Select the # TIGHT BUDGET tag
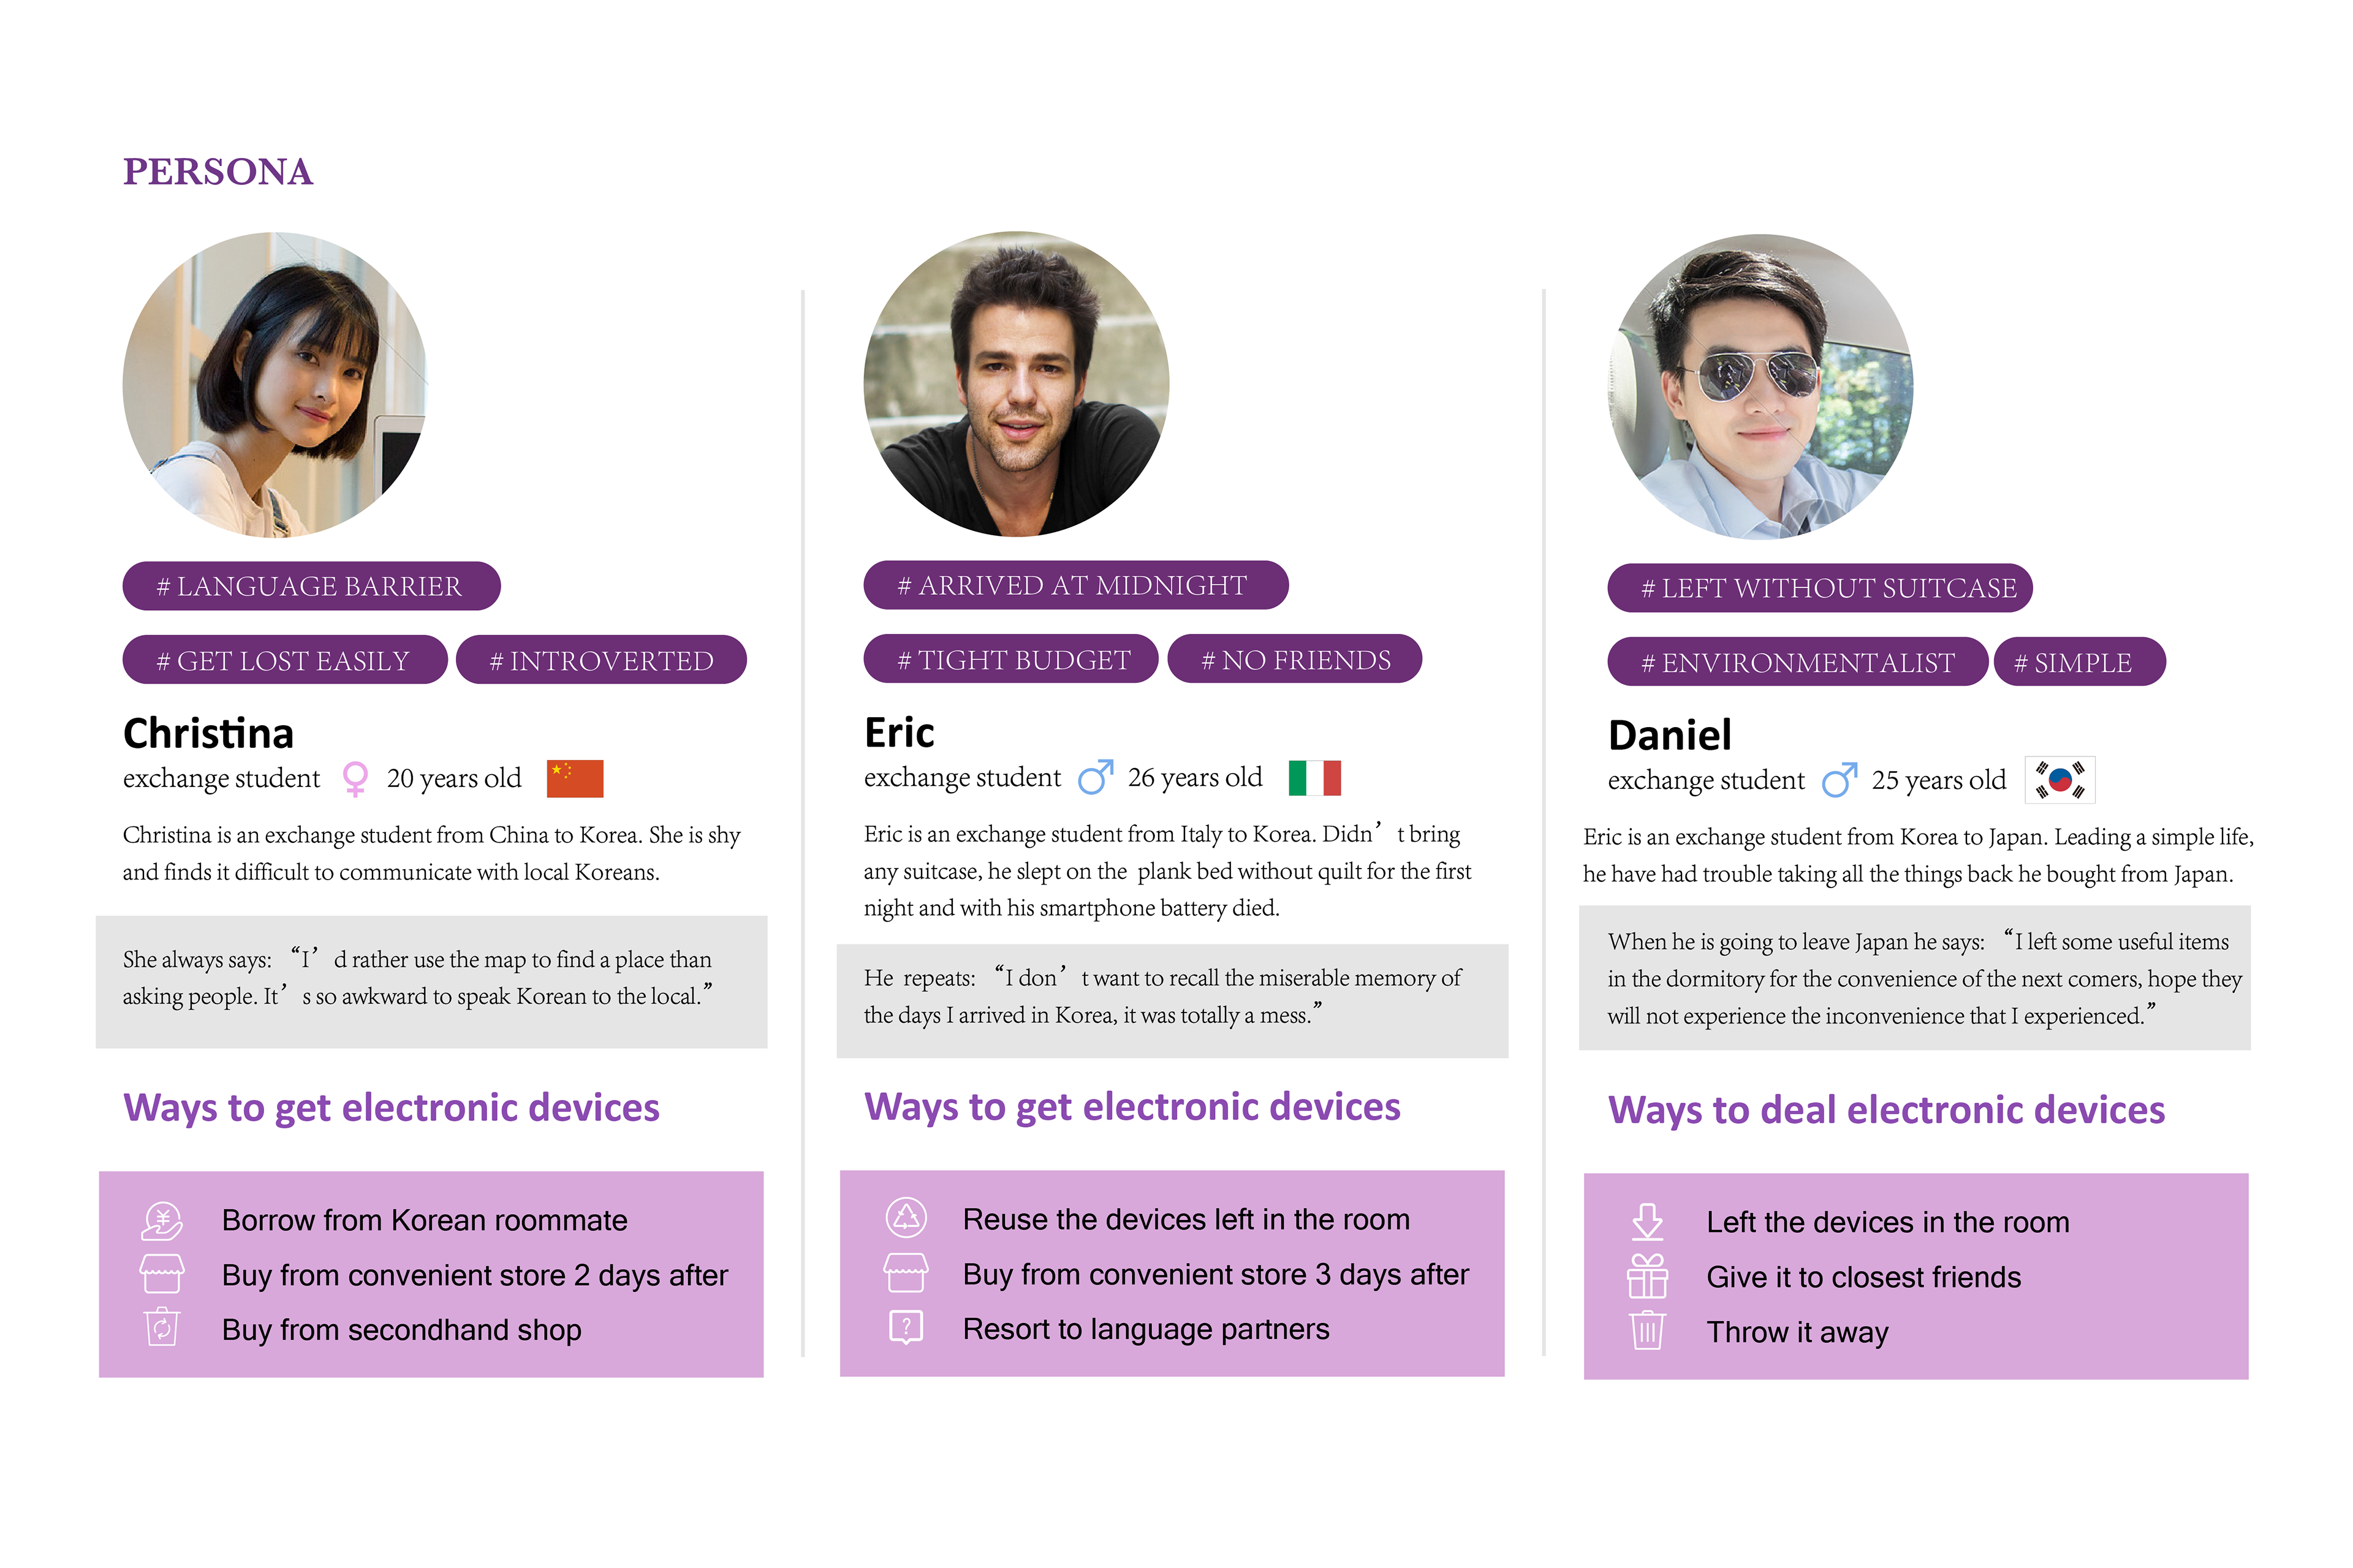 pyautogui.click(x=1010, y=659)
